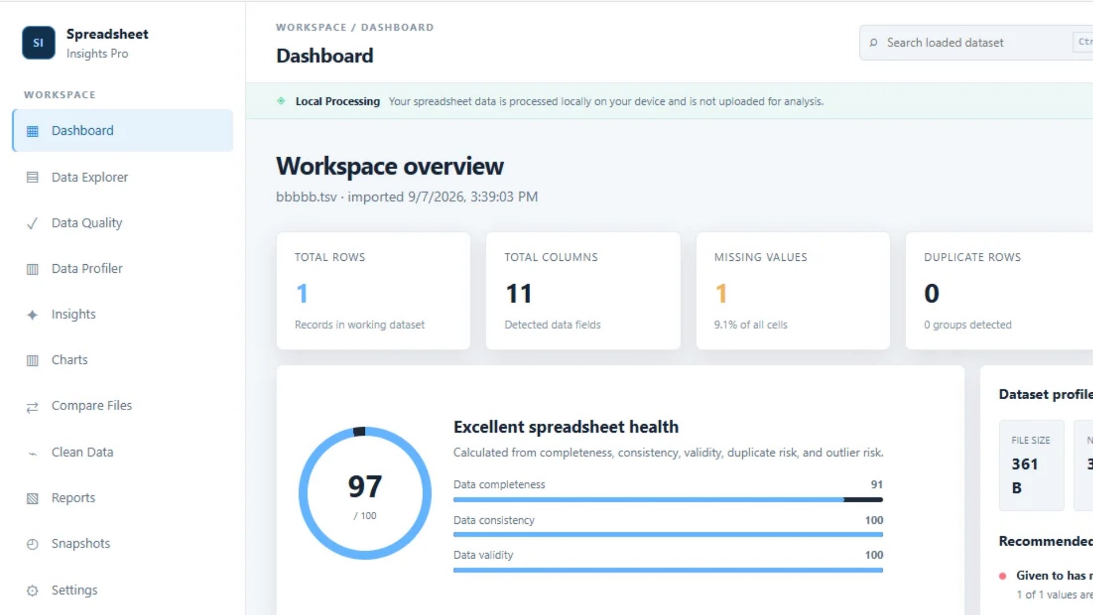Click the DASHBOARD breadcrumb segment
This screenshot has width=1093, height=615.
tap(397, 27)
